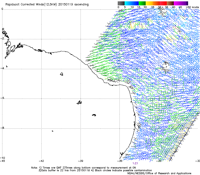Click the brown 35-40 knots color band
200x175 pixels.
170,3
